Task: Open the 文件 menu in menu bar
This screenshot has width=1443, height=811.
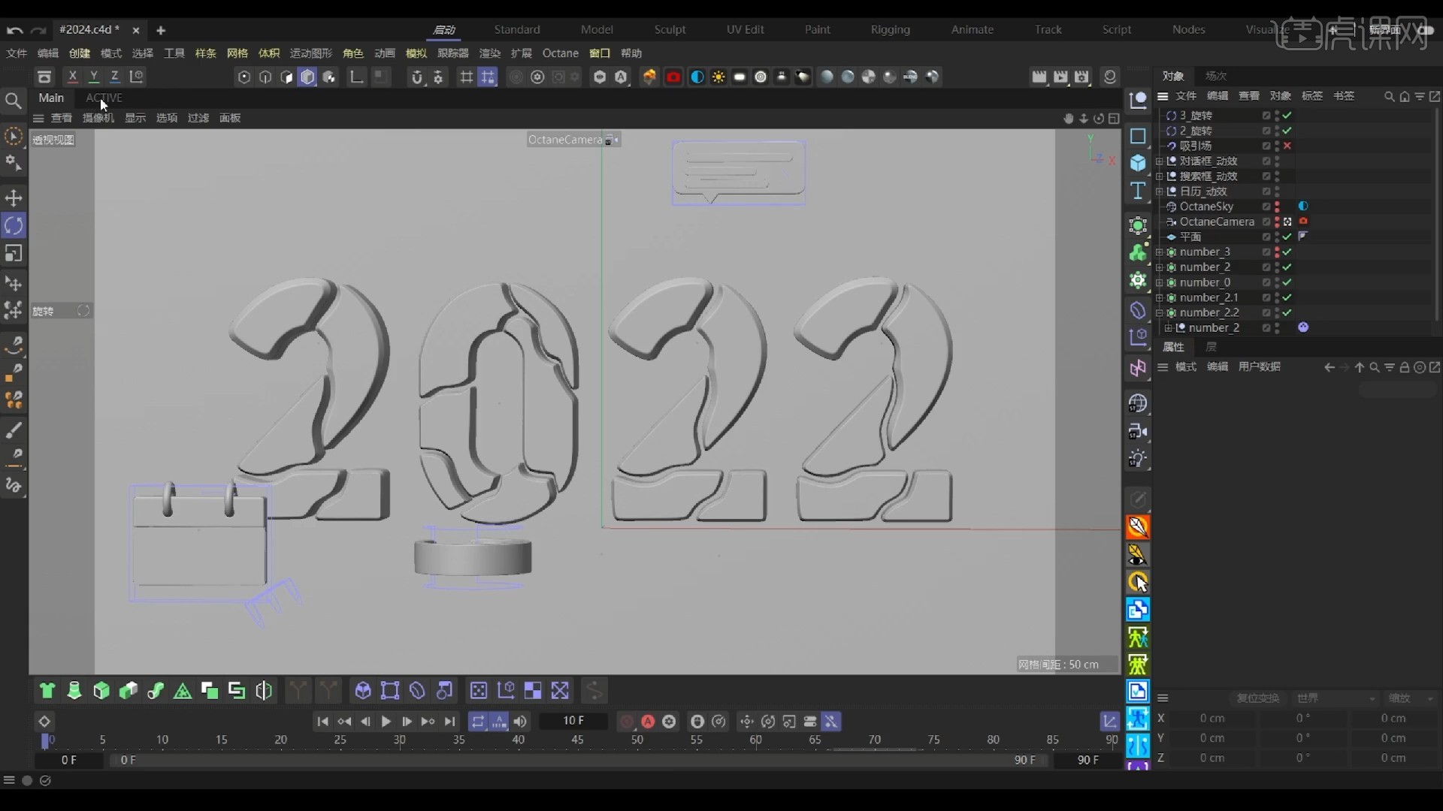Action: coord(16,53)
